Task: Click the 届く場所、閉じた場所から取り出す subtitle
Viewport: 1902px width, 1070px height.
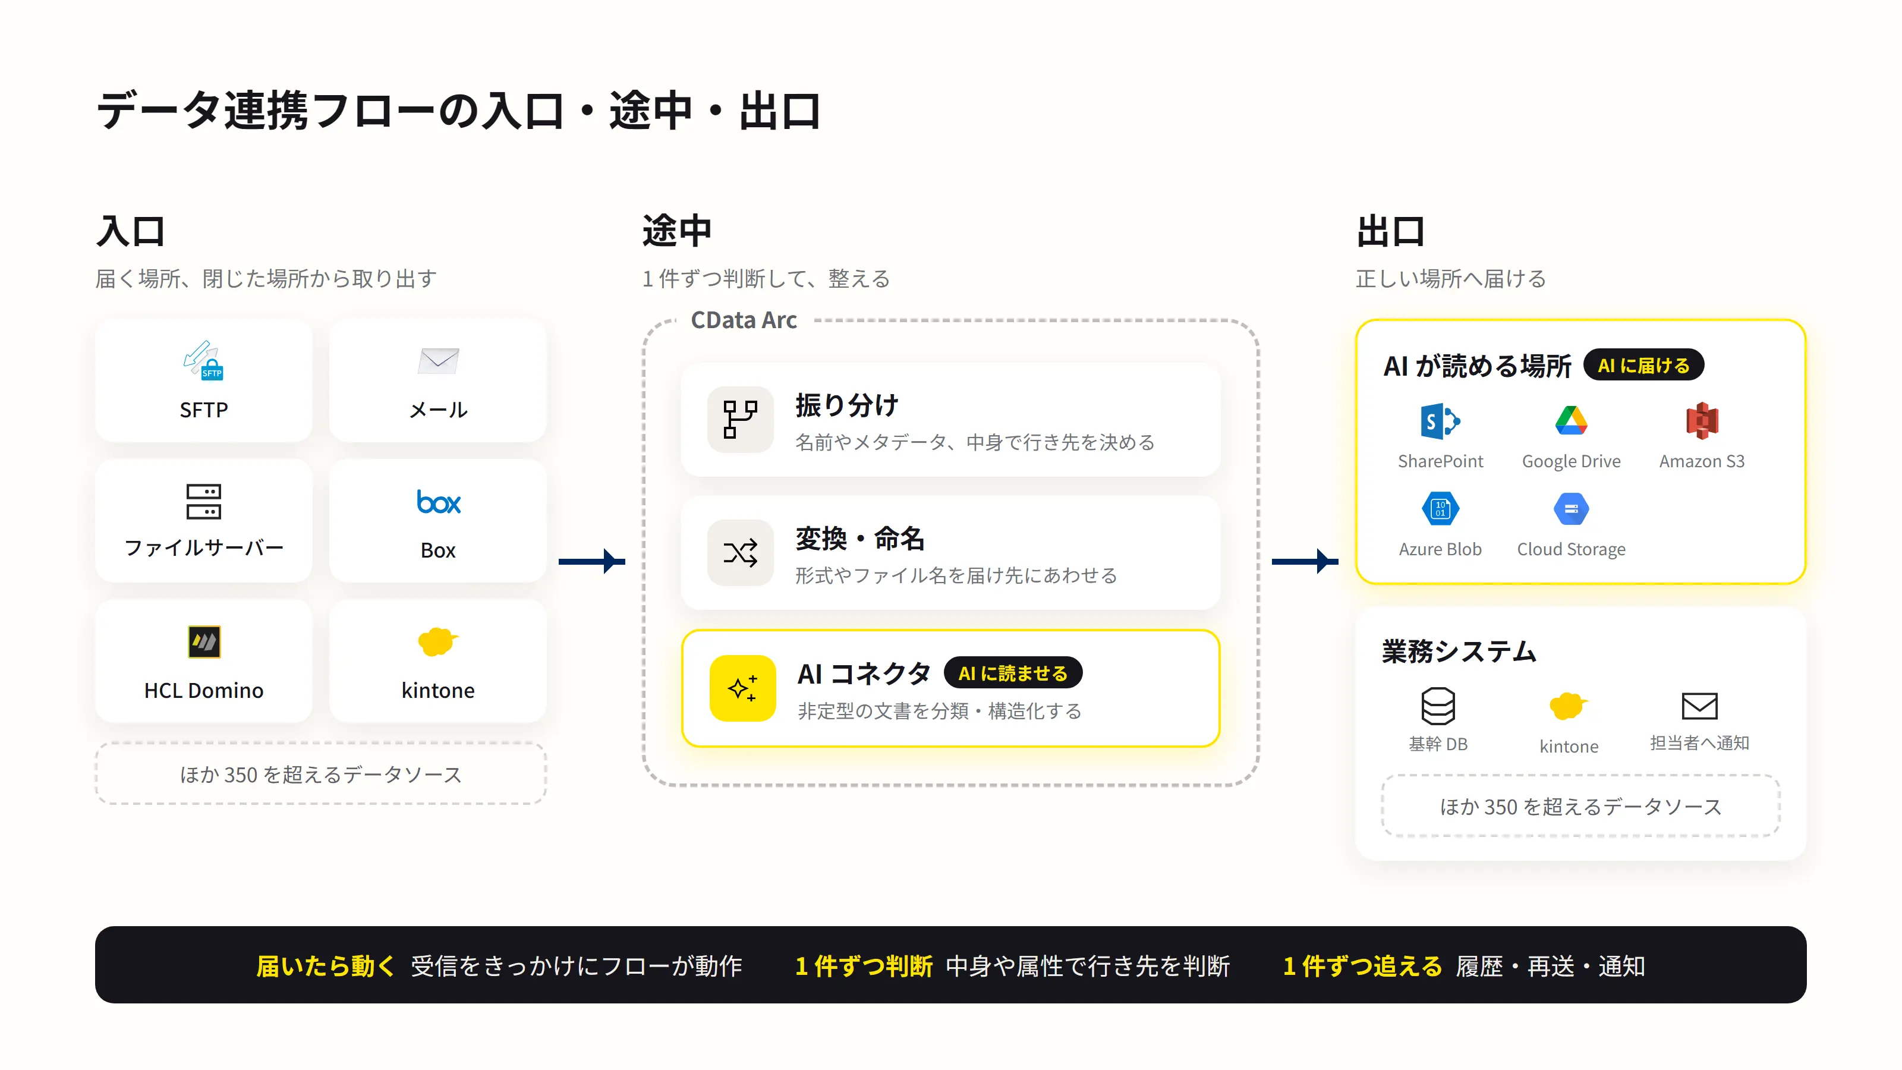Action: pyautogui.click(x=266, y=278)
